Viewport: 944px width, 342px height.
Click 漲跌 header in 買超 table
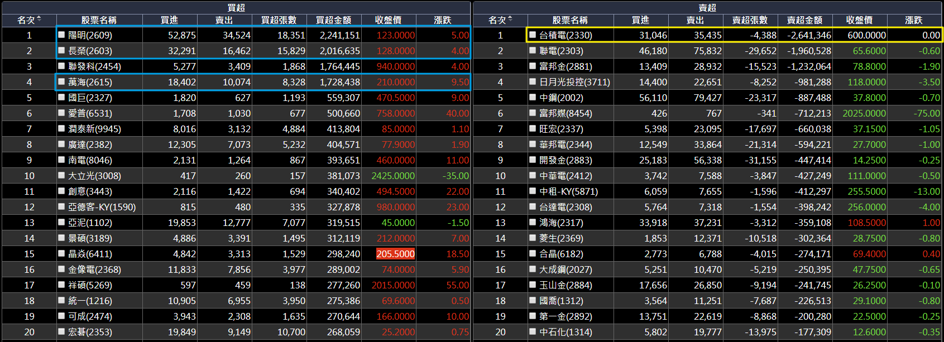click(443, 20)
